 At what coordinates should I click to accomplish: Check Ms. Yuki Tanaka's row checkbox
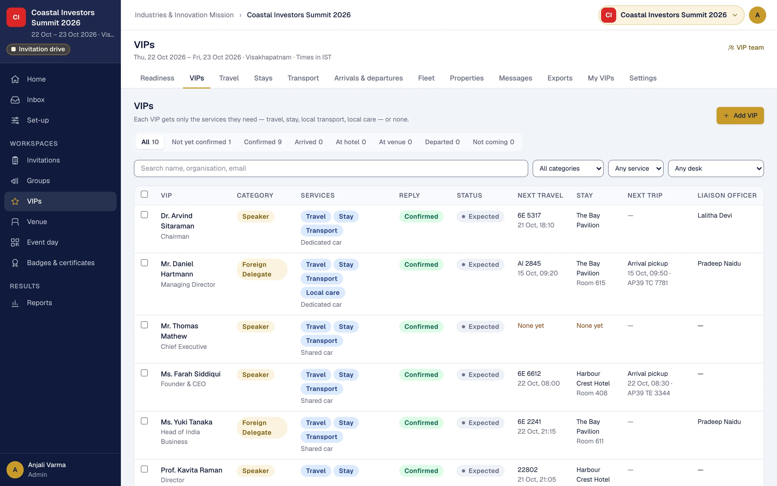point(145,421)
